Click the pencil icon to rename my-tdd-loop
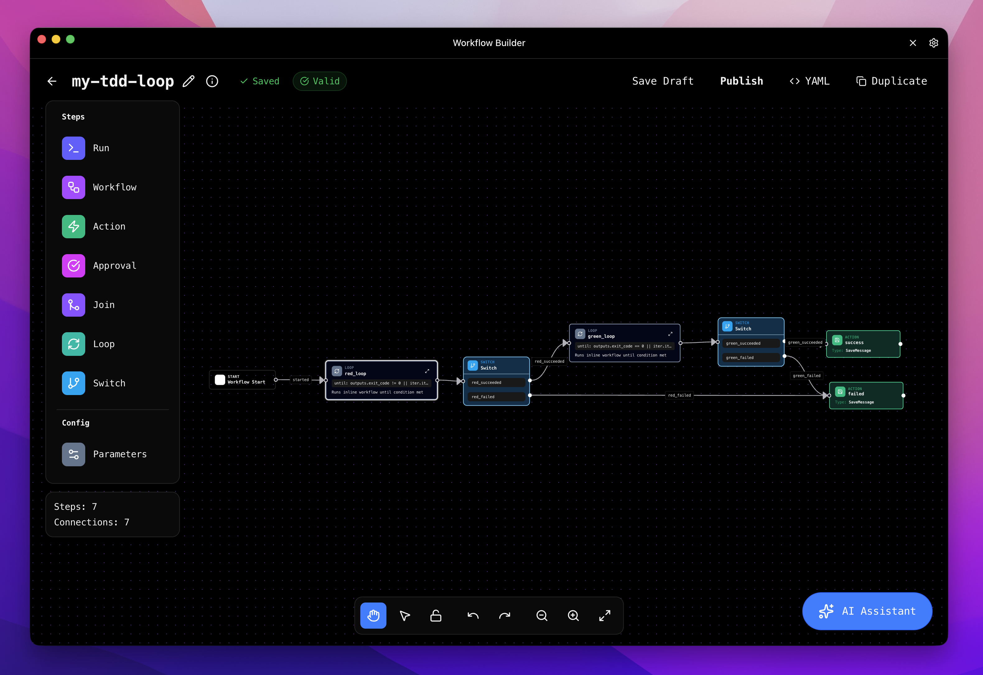The image size is (983, 675). pyautogui.click(x=189, y=81)
